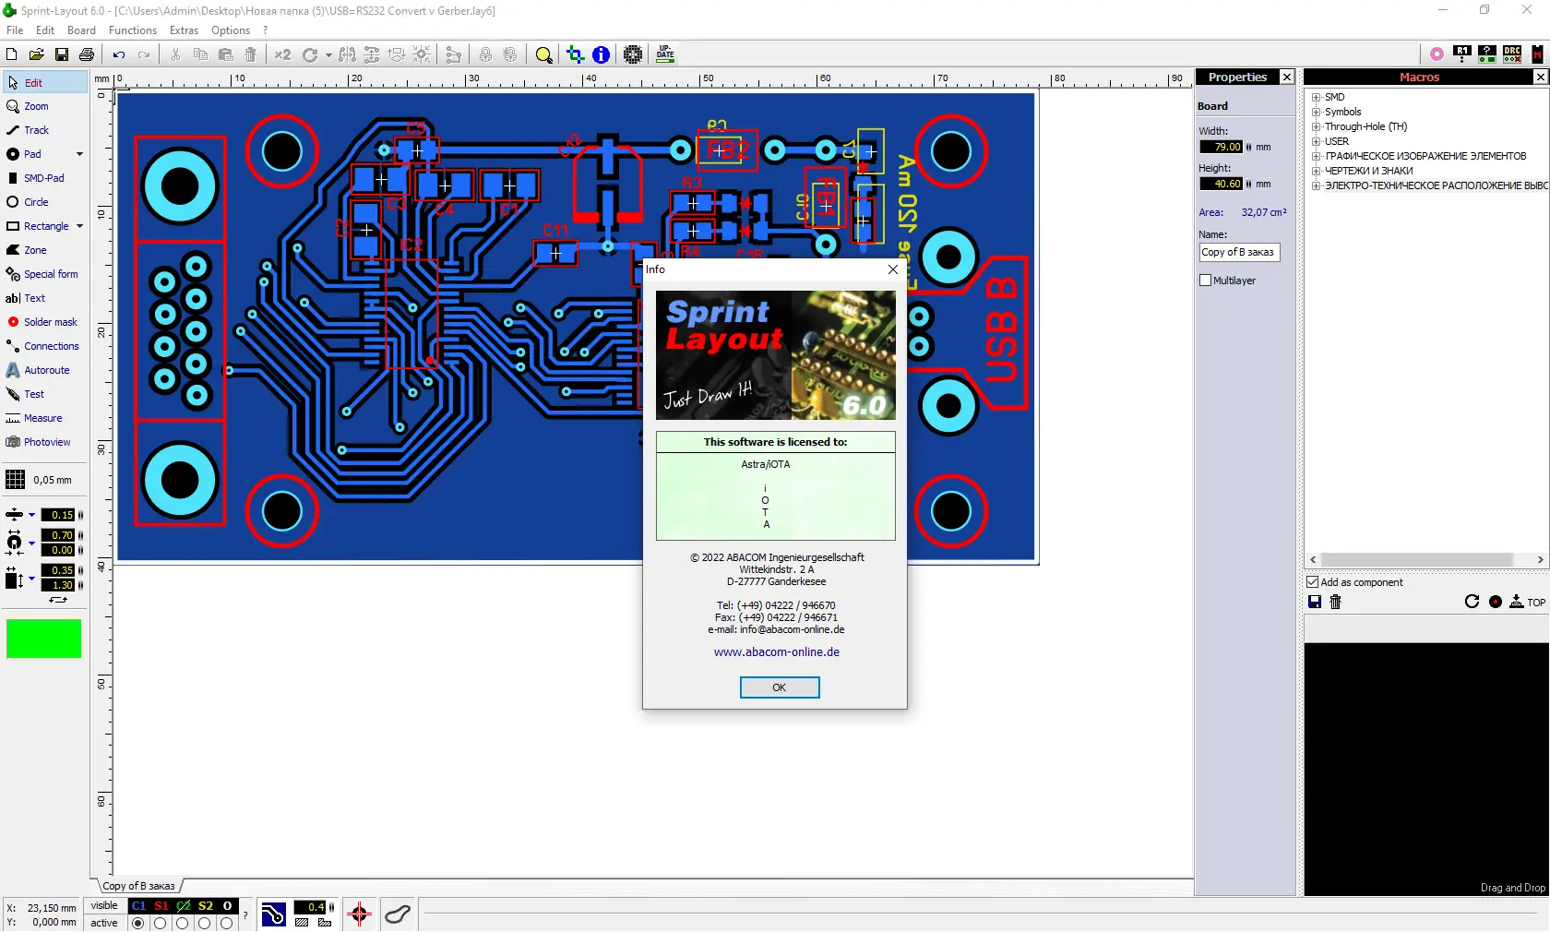Click the grid size icon showing 0,05 mm

(16, 480)
